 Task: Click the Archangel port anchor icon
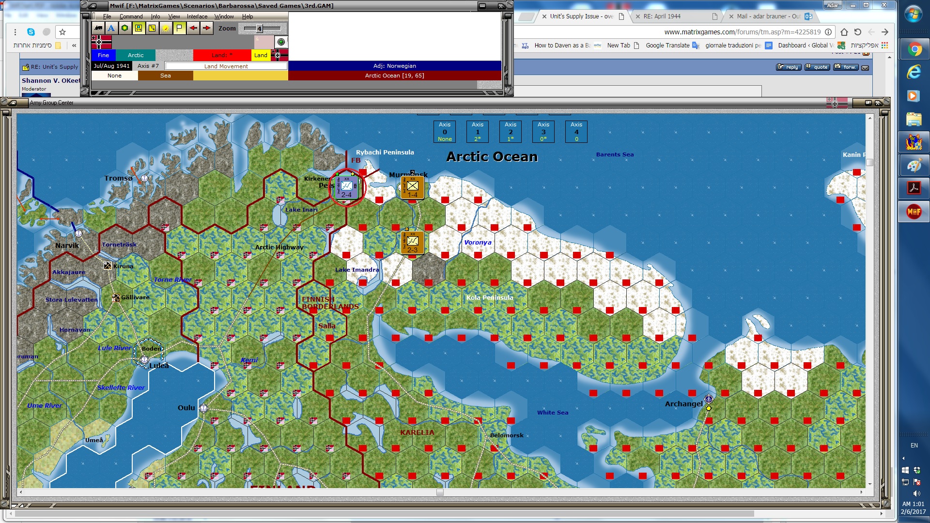coord(709,399)
